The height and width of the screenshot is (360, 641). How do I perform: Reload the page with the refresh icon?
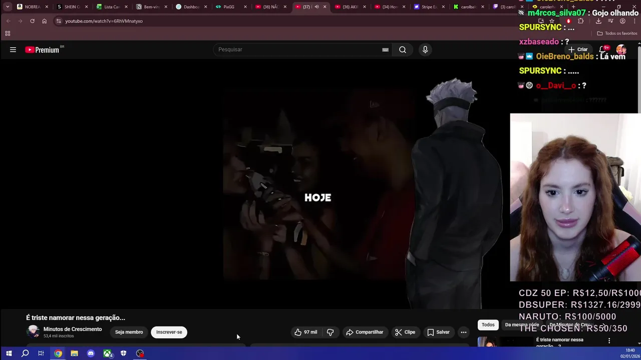[32, 21]
